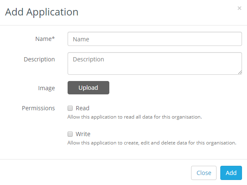Click the Permissions section label
247x185 pixels.
[x=38, y=108]
